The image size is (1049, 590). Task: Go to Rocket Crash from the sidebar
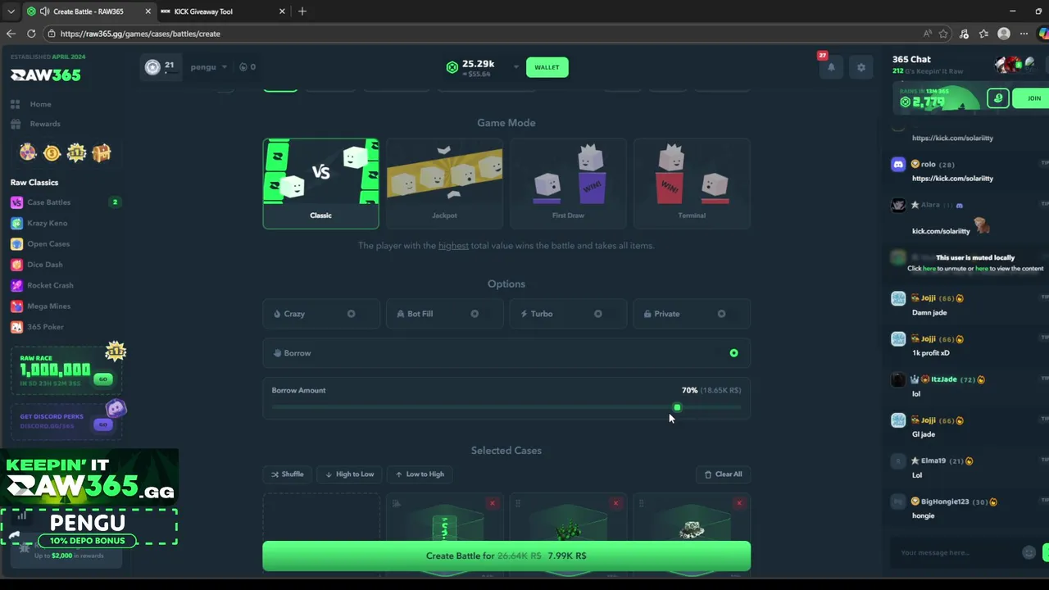click(x=50, y=285)
